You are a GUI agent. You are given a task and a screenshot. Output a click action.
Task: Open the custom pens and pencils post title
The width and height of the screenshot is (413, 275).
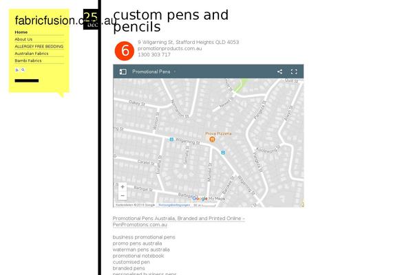coord(171,21)
